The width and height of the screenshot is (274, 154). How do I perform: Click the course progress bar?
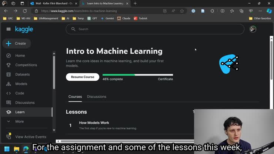138,75
